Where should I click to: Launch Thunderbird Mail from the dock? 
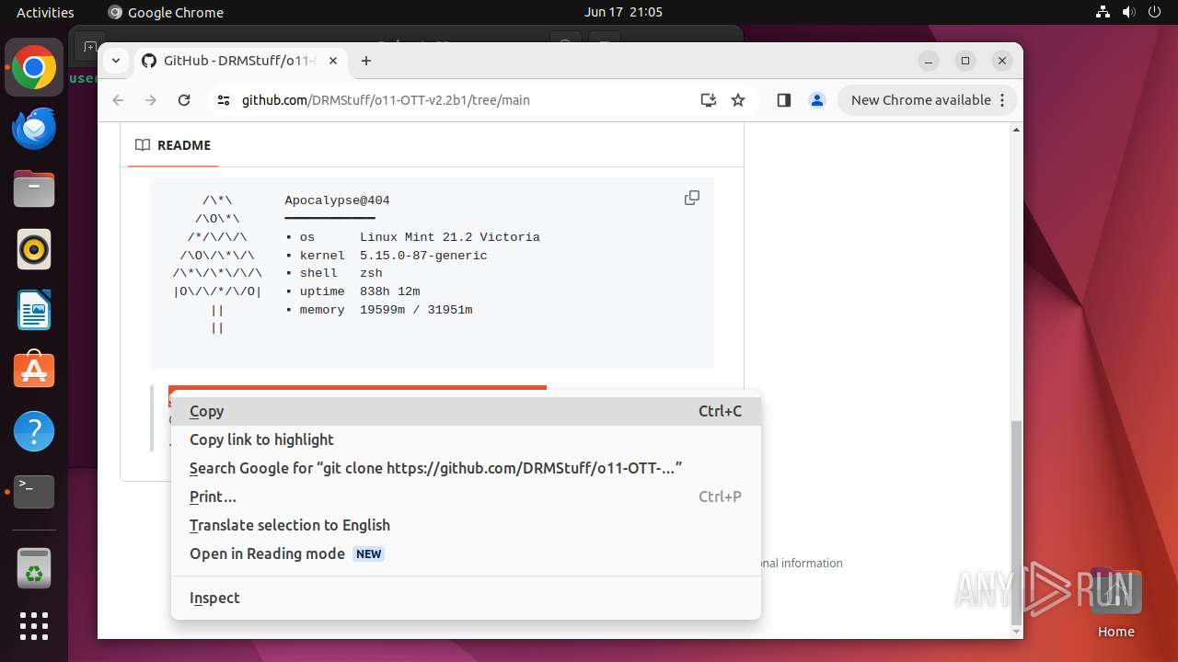point(34,128)
